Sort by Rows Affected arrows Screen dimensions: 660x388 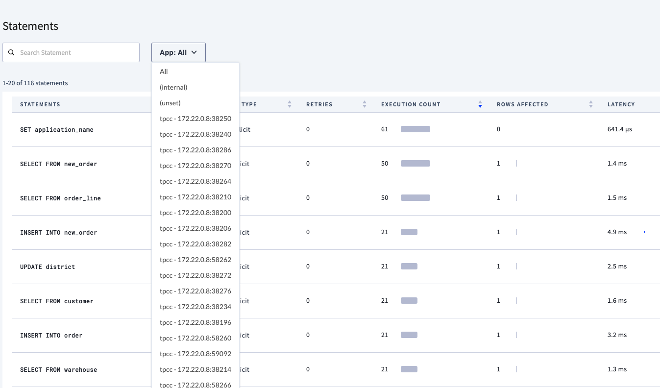pyautogui.click(x=591, y=104)
